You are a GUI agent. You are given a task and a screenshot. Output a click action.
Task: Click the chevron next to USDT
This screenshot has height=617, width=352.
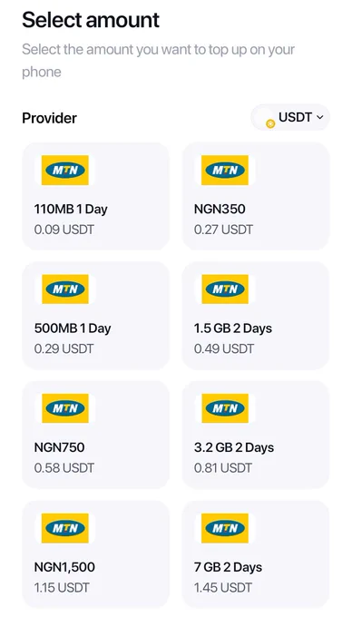tap(319, 117)
